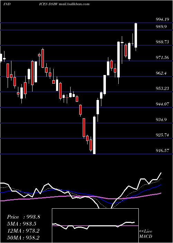This screenshot has width=173, height=243.
Task: Click the <<Live MACD label
Action: (x=146, y=234)
